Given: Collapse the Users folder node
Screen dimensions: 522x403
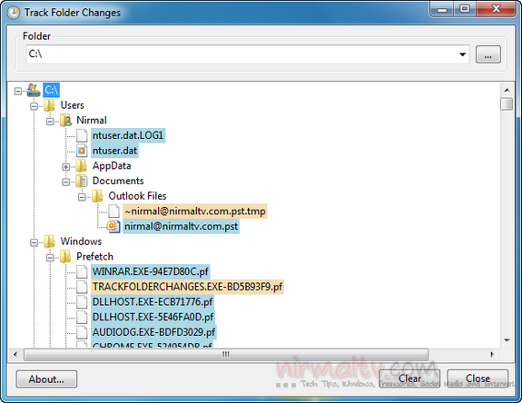Looking at the screenshot, I should tap(34, 106).
